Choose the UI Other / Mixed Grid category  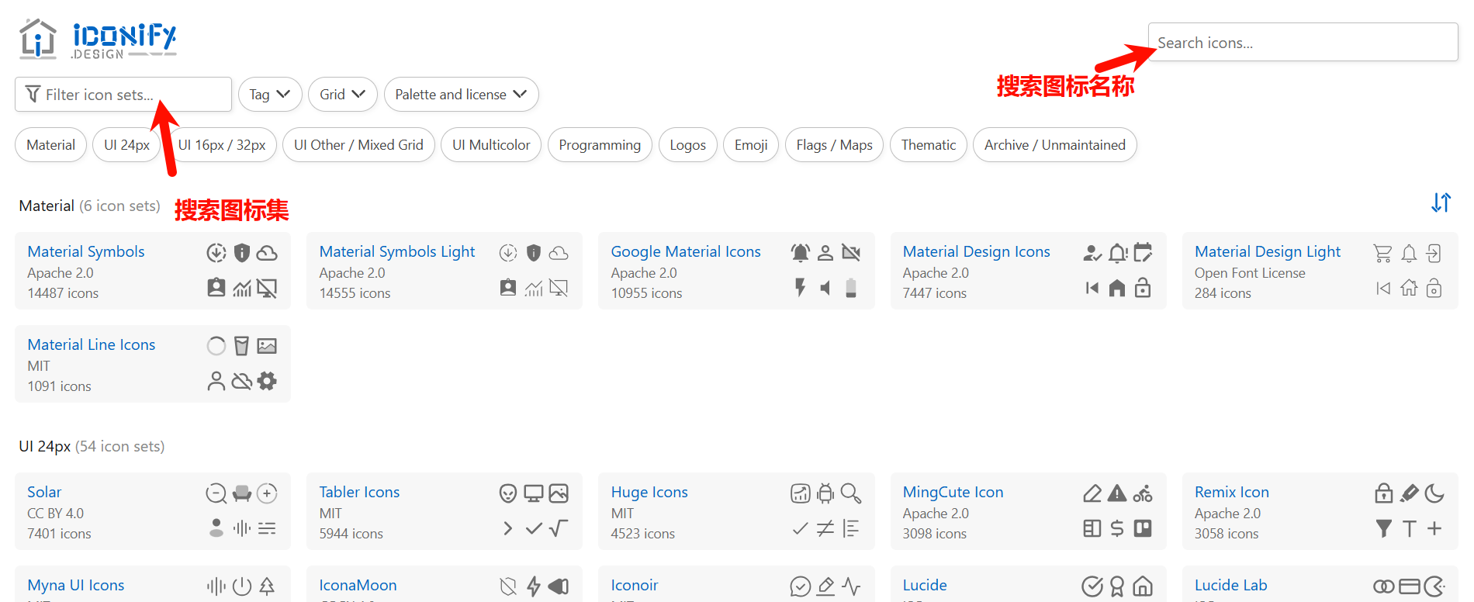click(x=358, y=145)
